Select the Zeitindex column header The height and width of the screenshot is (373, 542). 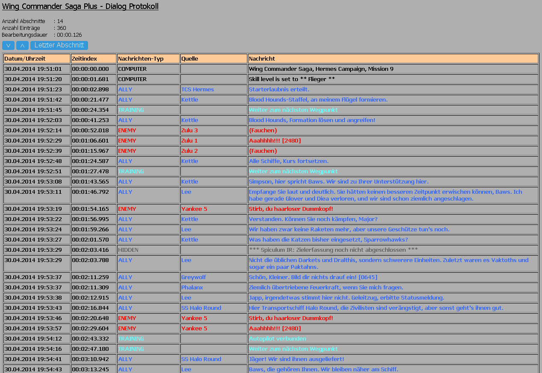(94, 58)
